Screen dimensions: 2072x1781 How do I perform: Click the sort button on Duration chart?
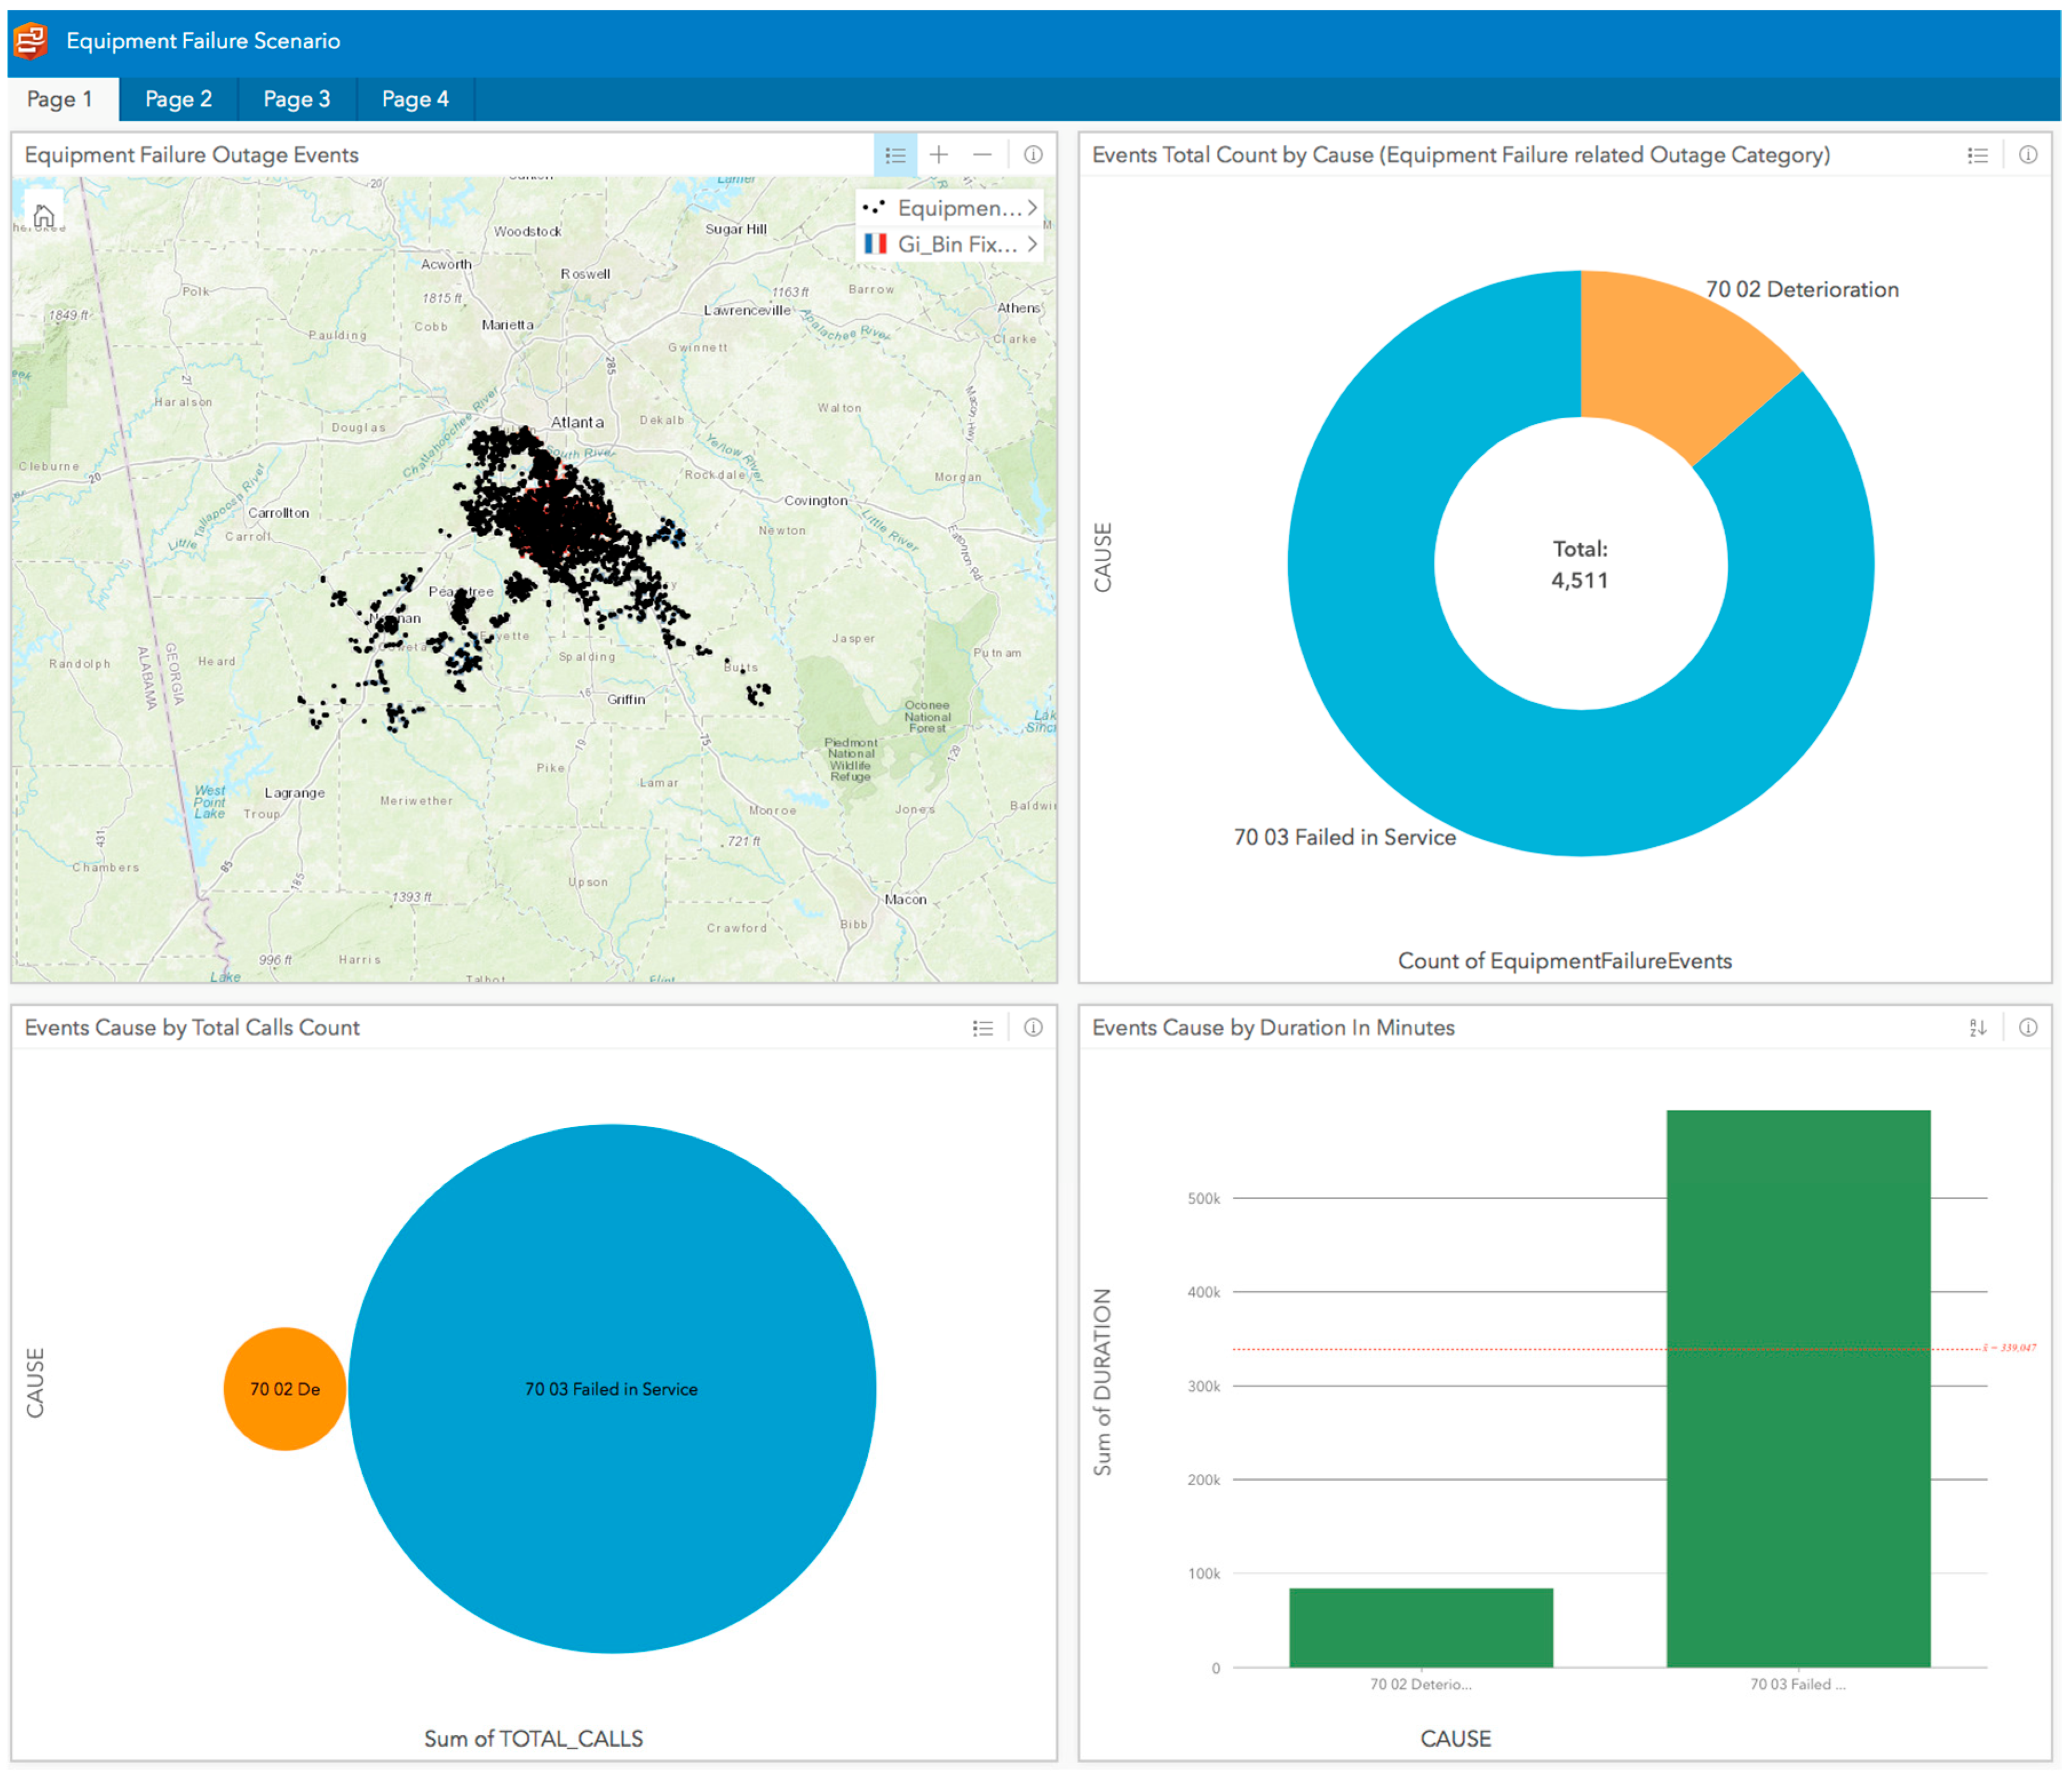pyautogui.click(x=1977, y=1028)
